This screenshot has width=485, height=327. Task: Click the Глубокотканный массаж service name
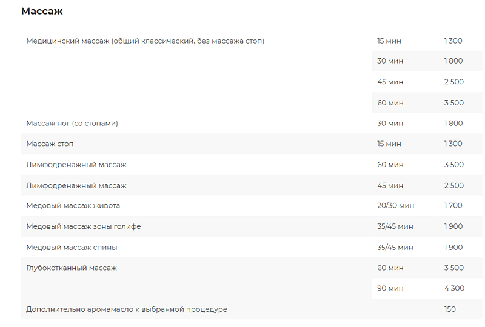coord(72,268)
